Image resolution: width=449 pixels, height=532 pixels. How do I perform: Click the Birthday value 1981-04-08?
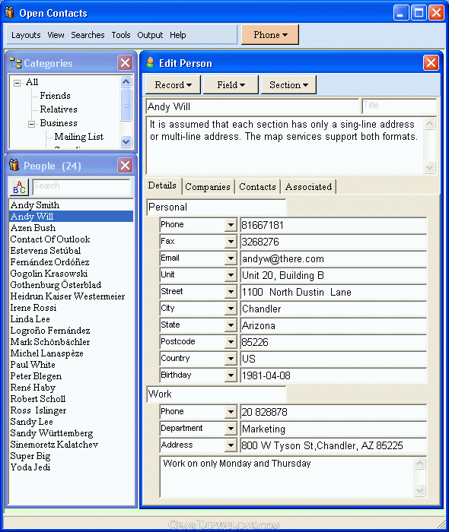(333, 375)
